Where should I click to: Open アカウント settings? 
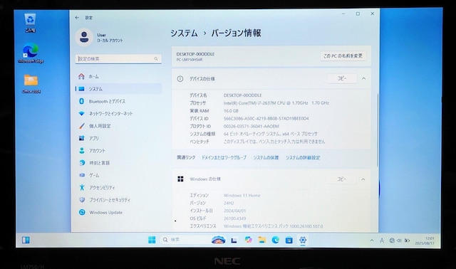(x=118, y=150)
